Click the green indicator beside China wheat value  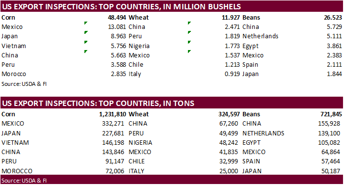189,23
